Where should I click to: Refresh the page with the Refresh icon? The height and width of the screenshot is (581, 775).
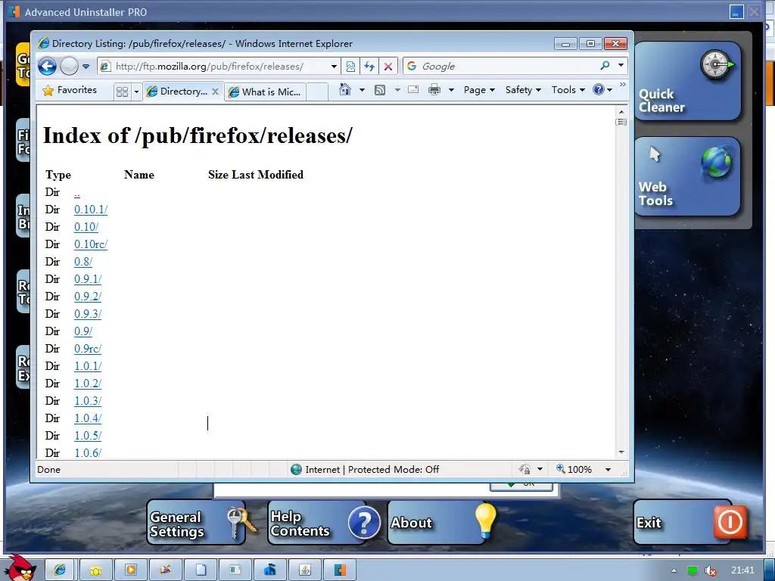(369, 67)
